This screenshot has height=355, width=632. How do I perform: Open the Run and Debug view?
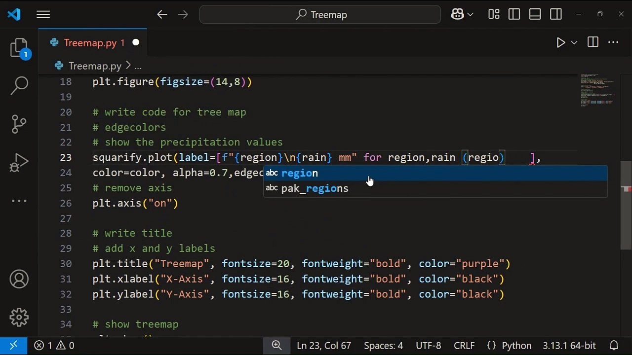point(19,163)
